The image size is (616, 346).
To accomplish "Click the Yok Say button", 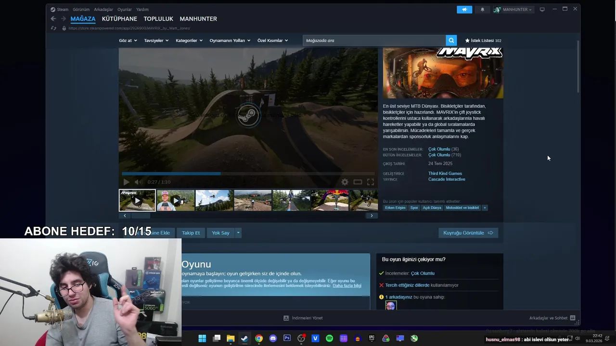I will 220,233.
